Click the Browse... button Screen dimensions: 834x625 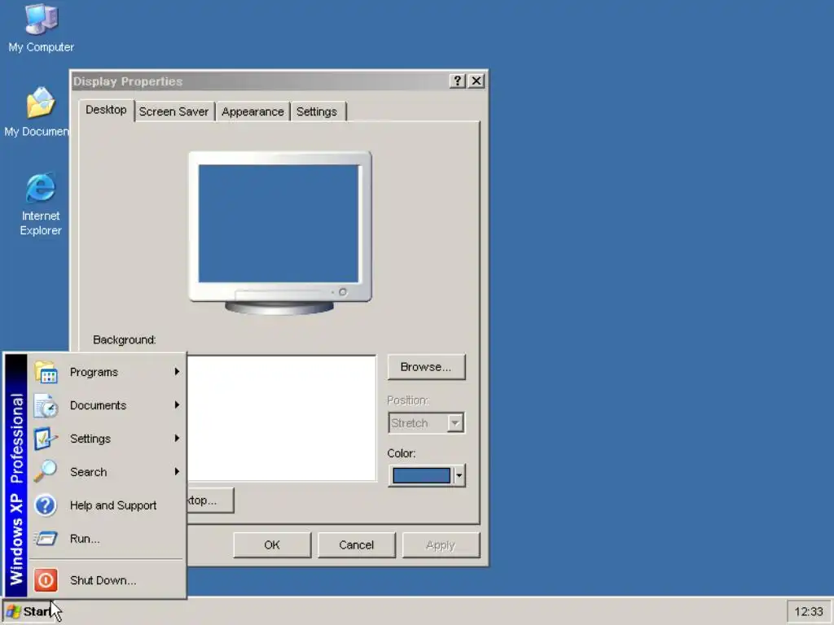coord(426,367)
